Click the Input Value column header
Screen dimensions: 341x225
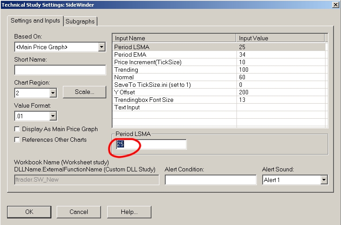(280, 38)
